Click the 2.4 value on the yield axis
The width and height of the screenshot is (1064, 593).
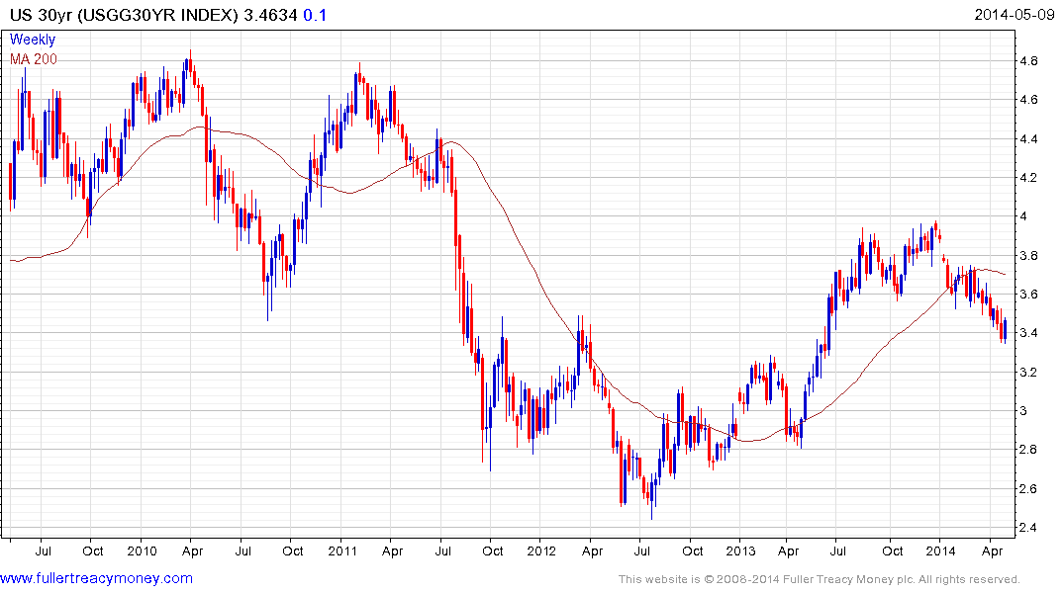1028,527
